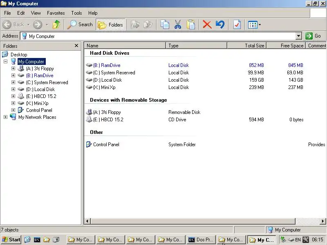
Task: Click the Copy toolbar icon
Action: (x=165, y=24)
